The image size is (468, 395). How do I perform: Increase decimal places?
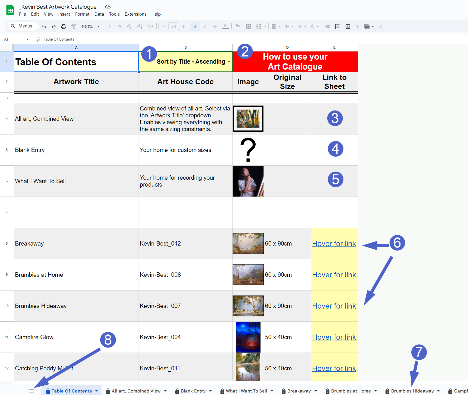pyautogui.click(x=140, y=27)
